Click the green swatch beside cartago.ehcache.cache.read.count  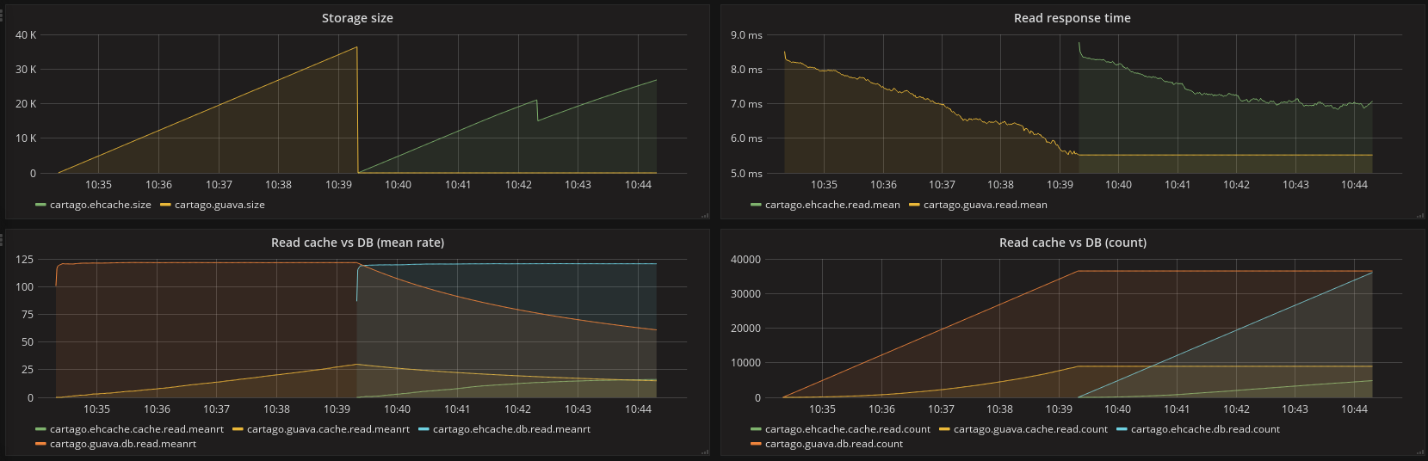coord(756,429)
